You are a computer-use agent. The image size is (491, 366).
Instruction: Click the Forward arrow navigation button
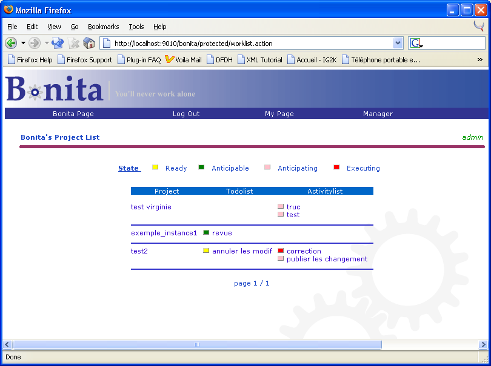pyautogui.click(x=35, y=43)
